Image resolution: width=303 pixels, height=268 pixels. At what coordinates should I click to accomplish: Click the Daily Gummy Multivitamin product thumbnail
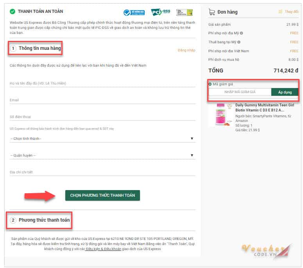pyautogui.click(x=221, y=115)
